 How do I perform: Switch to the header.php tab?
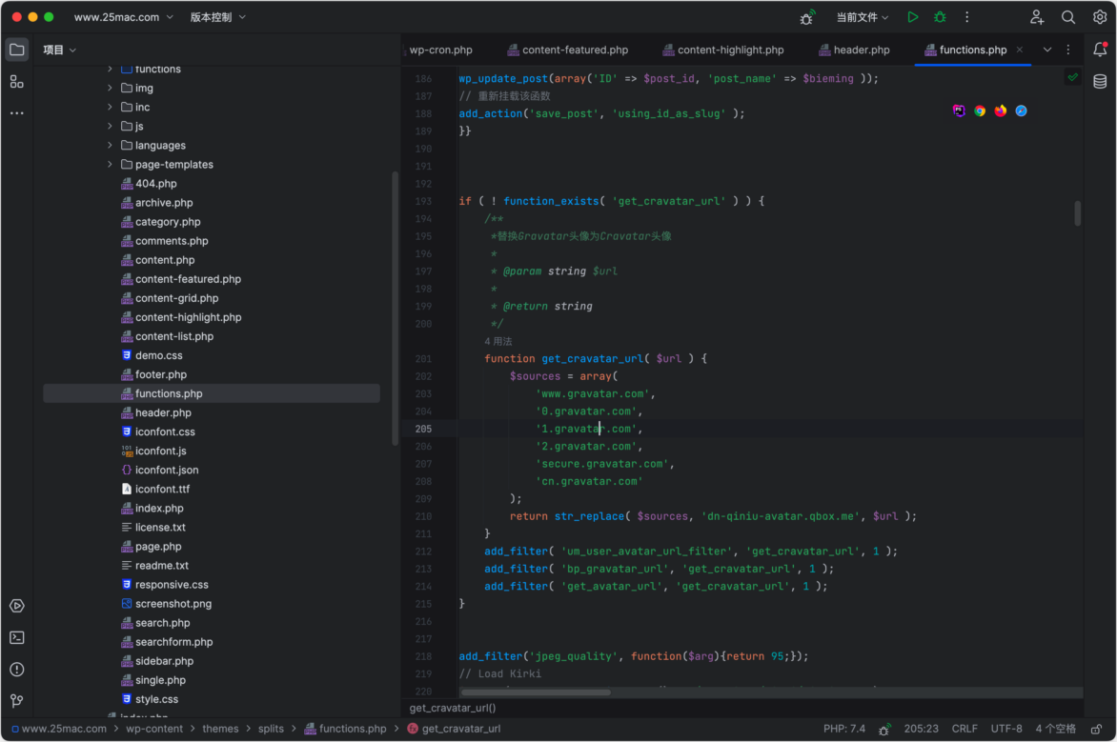point(854,50)
